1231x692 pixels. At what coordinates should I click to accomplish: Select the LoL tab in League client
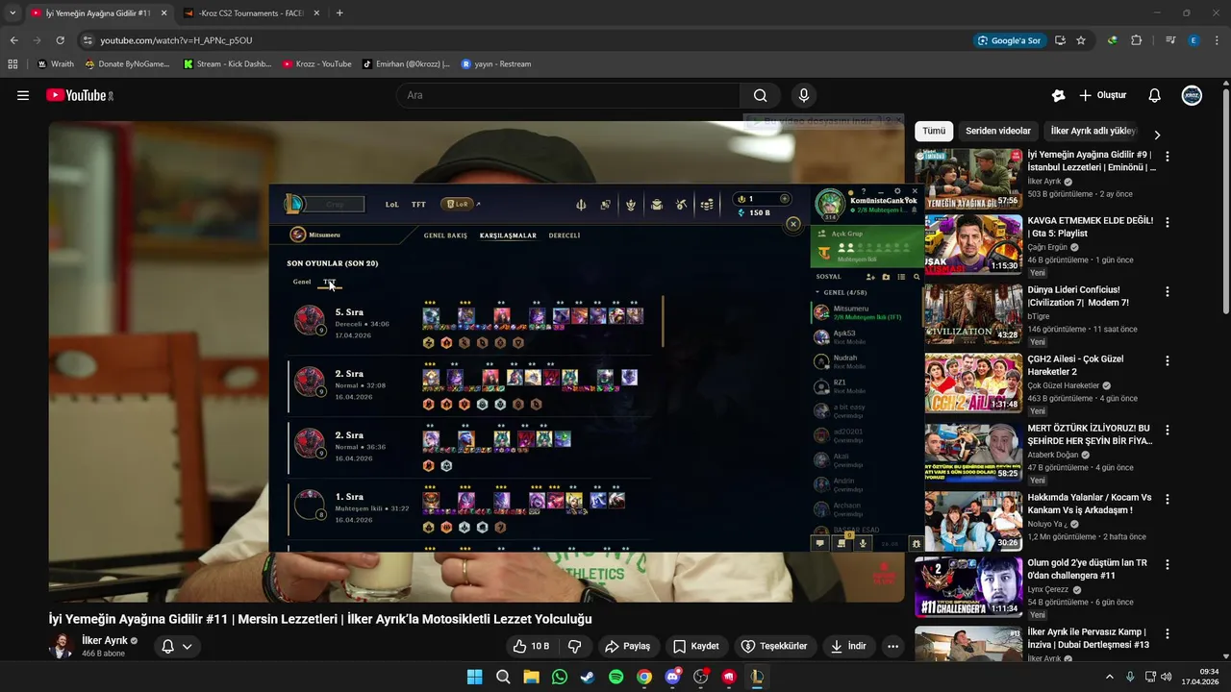click(x=392, y=204)
